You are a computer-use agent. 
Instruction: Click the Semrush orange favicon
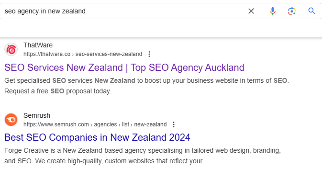(11, 120)
